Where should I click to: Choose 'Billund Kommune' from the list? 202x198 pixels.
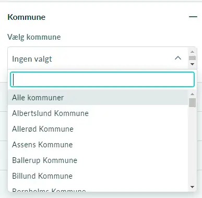(x=98, y=176)
